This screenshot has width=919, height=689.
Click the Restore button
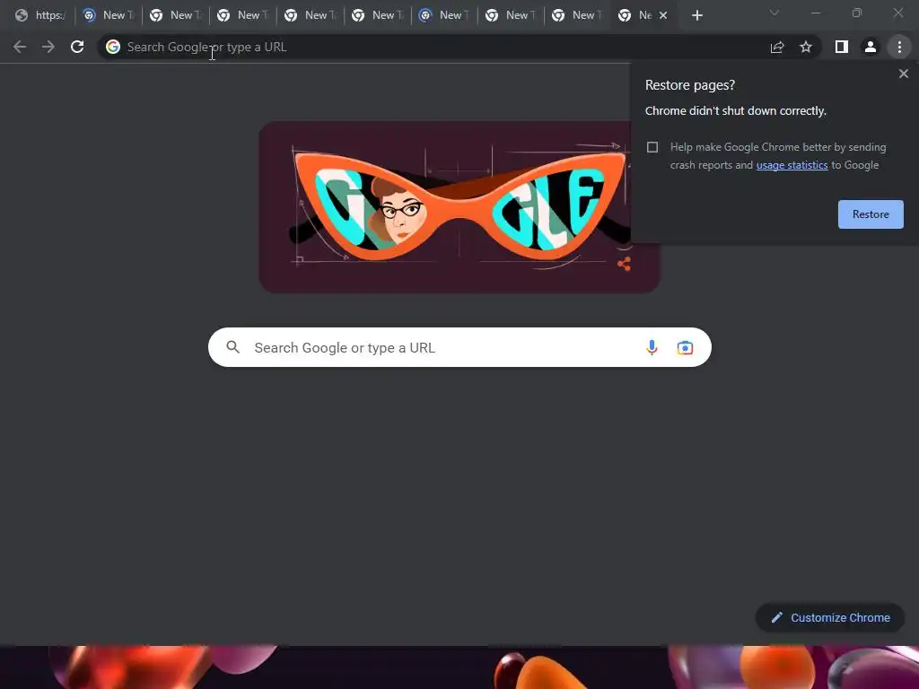871,214
